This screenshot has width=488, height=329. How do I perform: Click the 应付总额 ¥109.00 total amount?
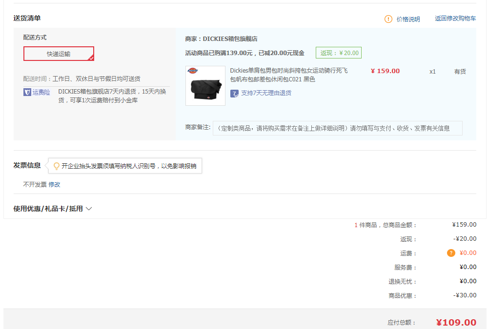pyautogui.click(x=456, y=323)
